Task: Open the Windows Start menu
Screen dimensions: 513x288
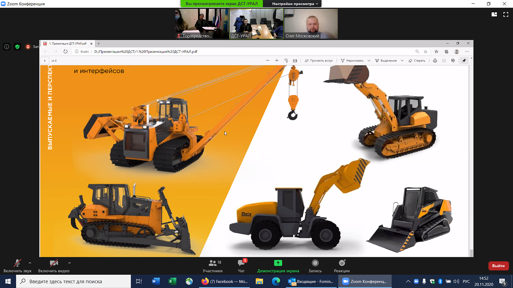Action: [x=8, y=281]
